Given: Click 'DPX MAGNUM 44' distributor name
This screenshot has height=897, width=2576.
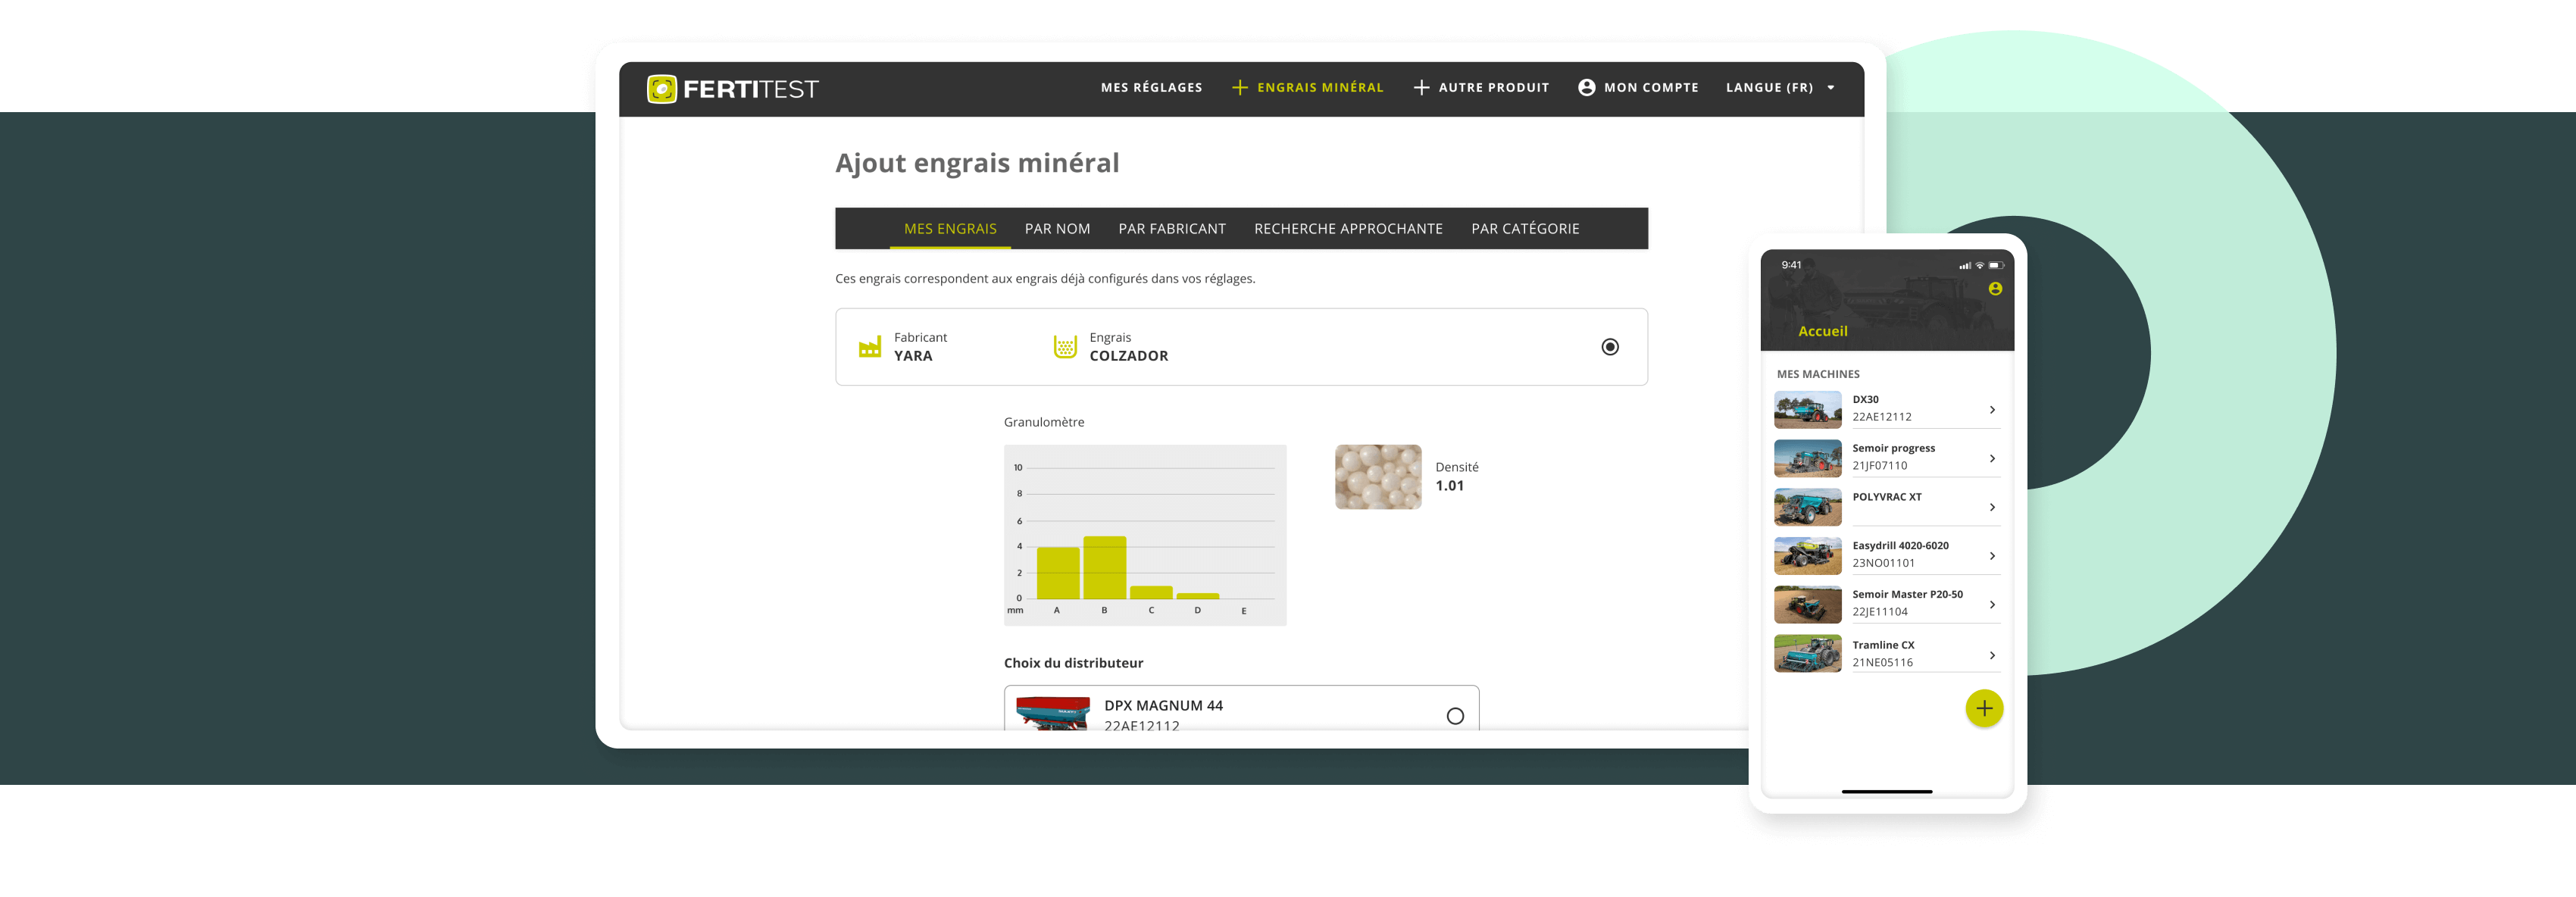Looking at the screenshot, I should click(x=1163, y=706).
